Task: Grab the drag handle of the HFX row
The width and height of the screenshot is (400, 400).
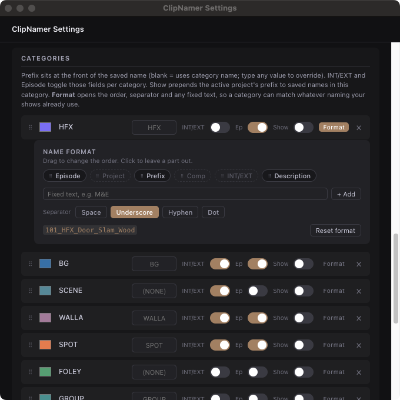Action: coord(30,127)
